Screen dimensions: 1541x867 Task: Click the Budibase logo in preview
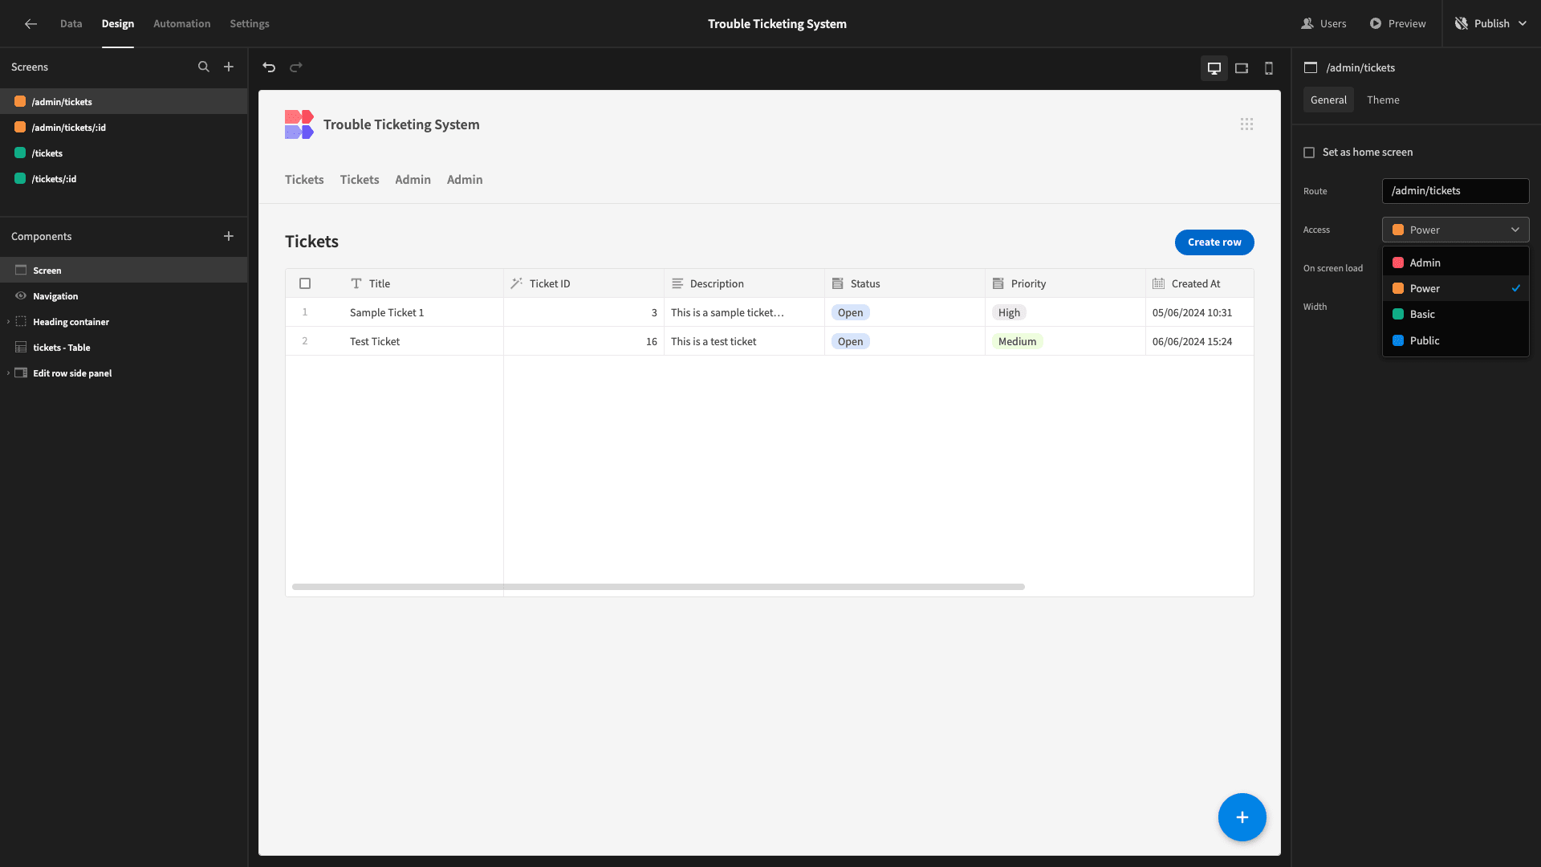[x=299, y=124]
